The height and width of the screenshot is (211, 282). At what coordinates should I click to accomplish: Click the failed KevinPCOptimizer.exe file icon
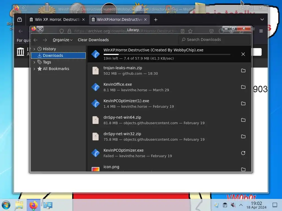[x=96, y=153]
